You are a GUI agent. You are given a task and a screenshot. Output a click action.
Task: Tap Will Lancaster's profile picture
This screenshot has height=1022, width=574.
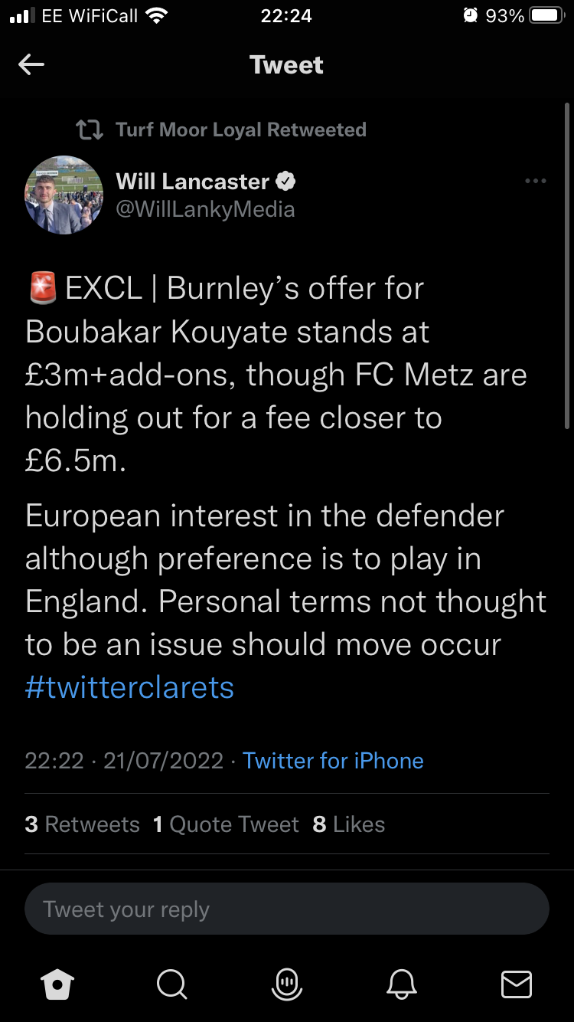64,195
